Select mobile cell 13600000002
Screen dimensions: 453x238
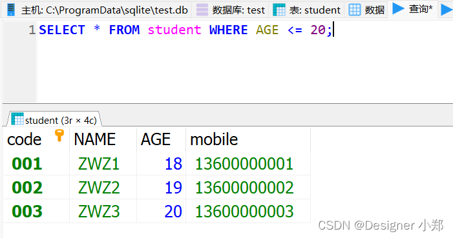tap(248, 187)
